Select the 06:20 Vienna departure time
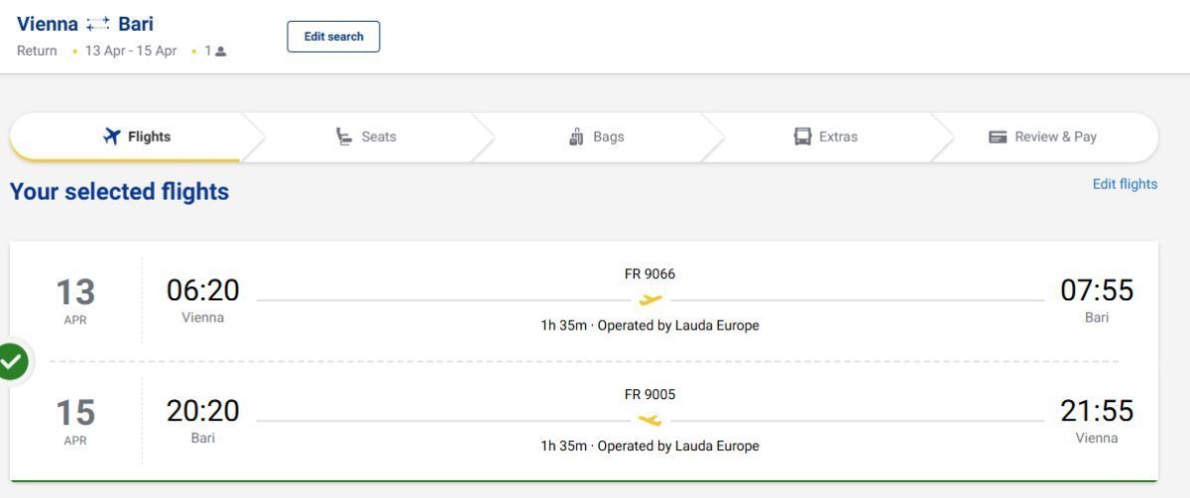Viewport: 1190px width, 498px height. click(202, 291)
